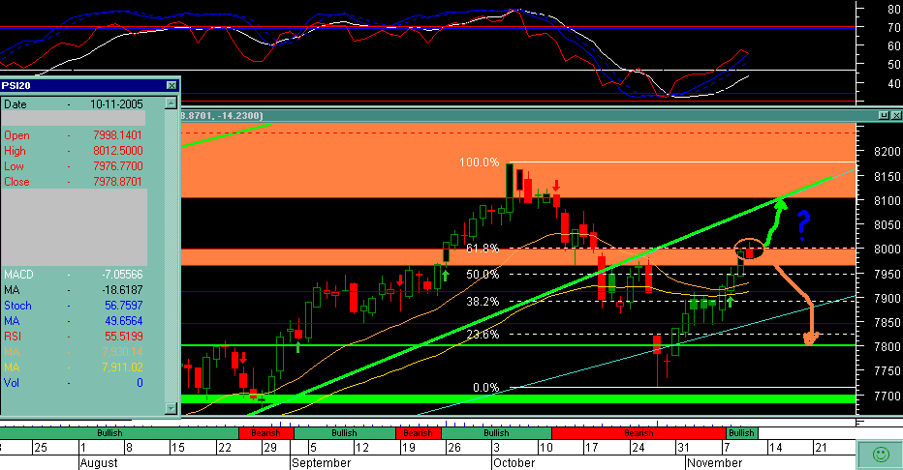
Task: Click the 23.6% Fibonacci retracement label
Action: [x=483, y=335]
